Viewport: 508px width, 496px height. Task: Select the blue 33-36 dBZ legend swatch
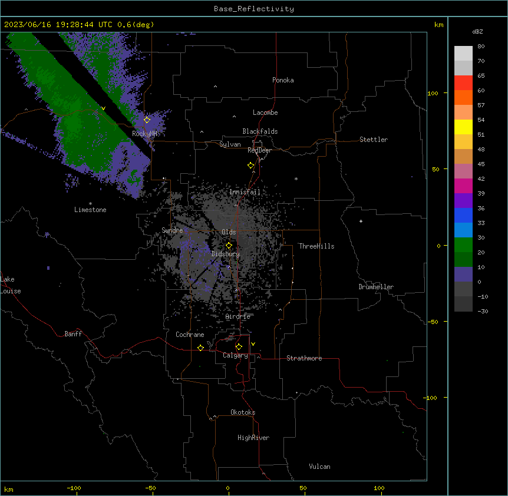[x=463, y=215]
